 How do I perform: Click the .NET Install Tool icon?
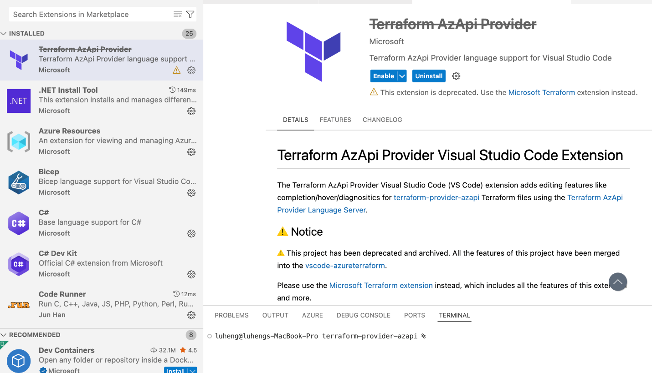(x=18, y=101)
